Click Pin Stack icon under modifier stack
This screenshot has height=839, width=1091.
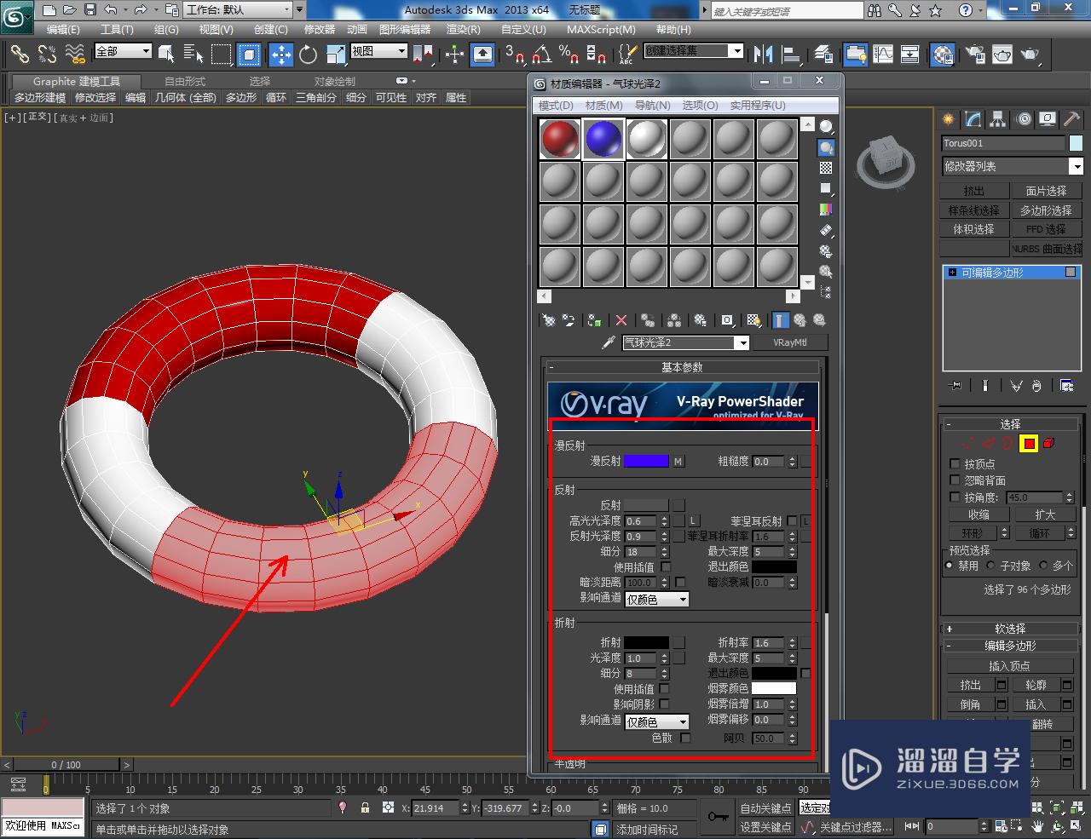(955, 386)
